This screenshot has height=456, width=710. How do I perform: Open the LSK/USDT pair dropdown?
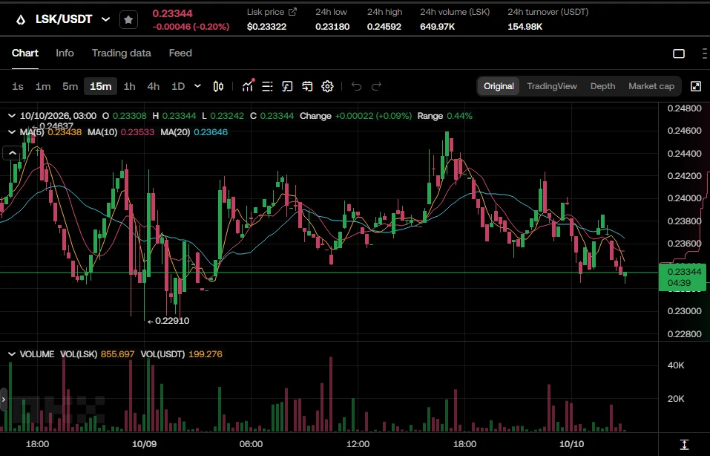(x=105, y=19)
